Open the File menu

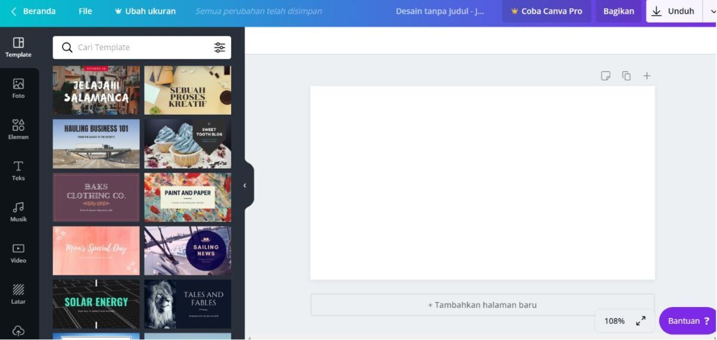[x=85, y=11]
